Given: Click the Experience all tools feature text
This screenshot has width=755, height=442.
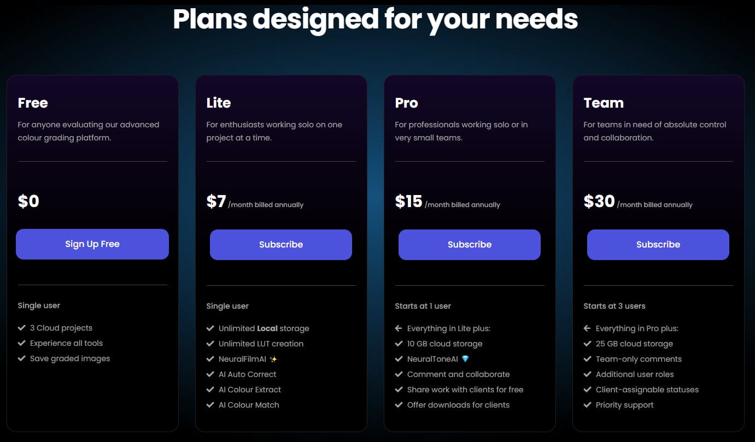Looking at the screenshot, I should pos(67,343).
